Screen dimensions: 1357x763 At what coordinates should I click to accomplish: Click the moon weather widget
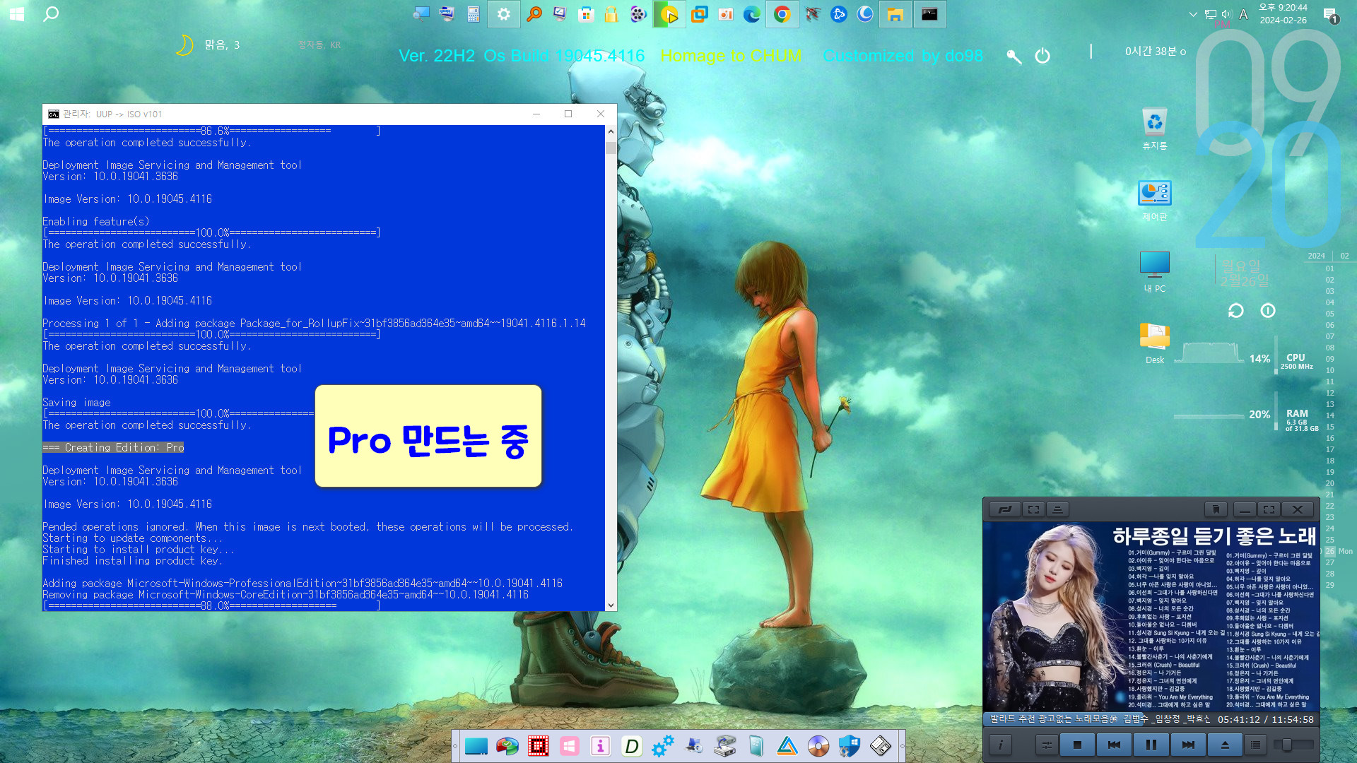184,45
